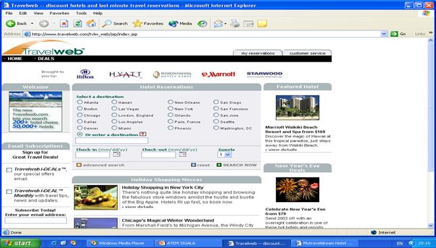The width and height of the screenshot is (436, 248).
Task: Open the featured hotel thumbnail image
Action: pos(298,107)
